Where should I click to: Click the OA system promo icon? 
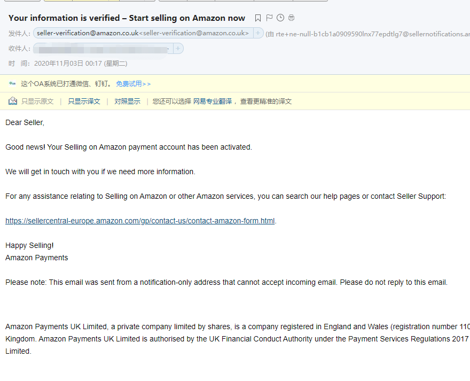12,83
